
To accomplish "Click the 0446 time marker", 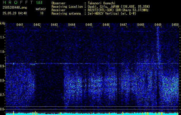I will (x=106, y=24).
